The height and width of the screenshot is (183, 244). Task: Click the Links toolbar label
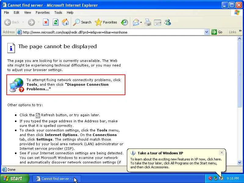(232, 32)
